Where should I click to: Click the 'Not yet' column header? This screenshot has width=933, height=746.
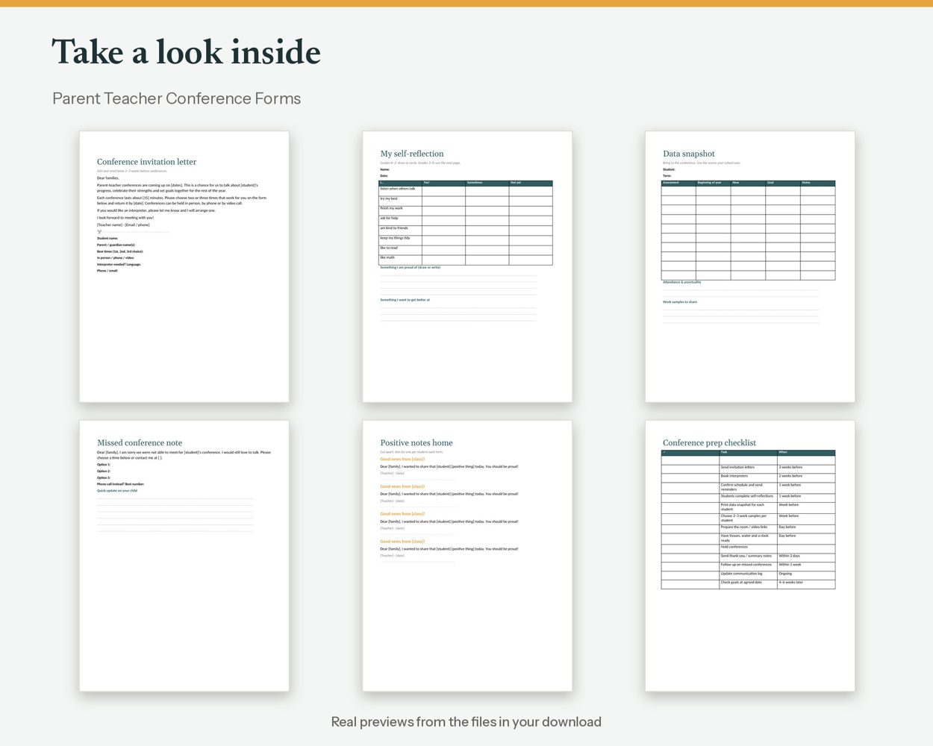[531, 183]
